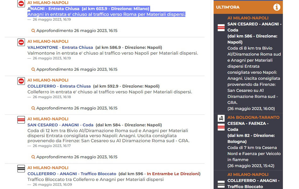Open Approfondimento 26 maggio 2023, 16:15 link under SAN CESAREO Coda
Screen dimensions: 299x189
click(x=77, y=157)
